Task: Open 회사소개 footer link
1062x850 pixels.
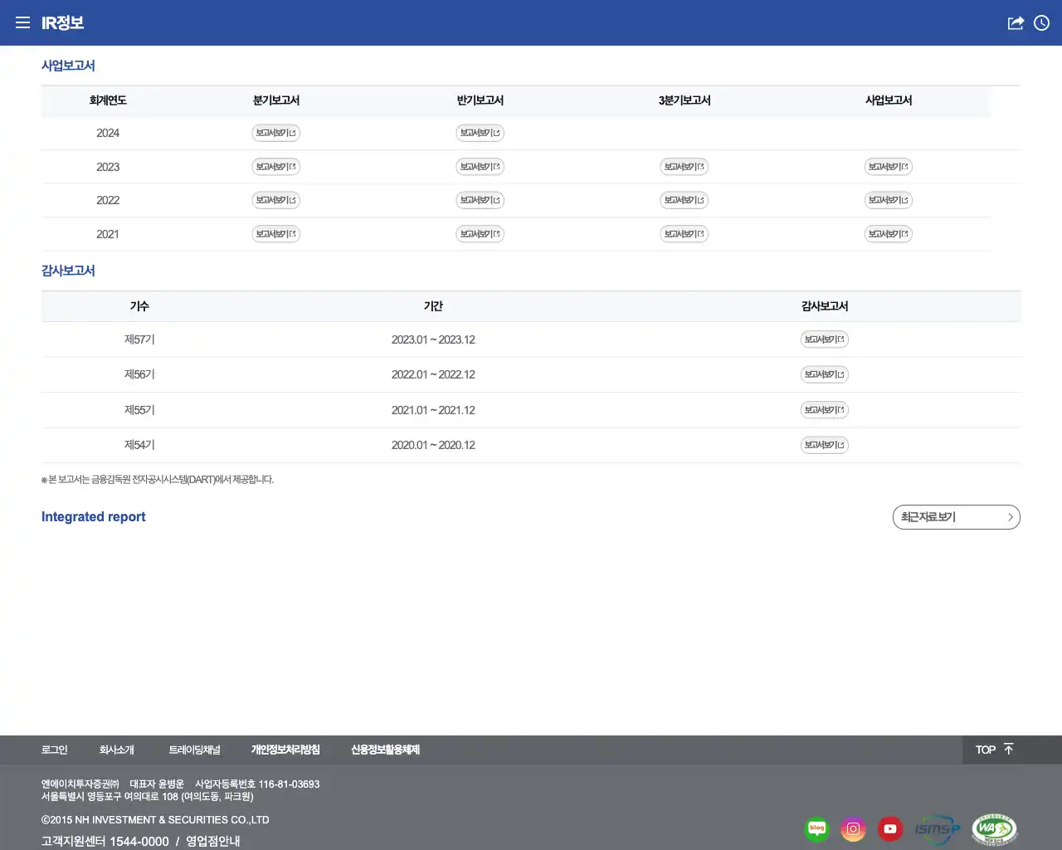Action: 117,750
